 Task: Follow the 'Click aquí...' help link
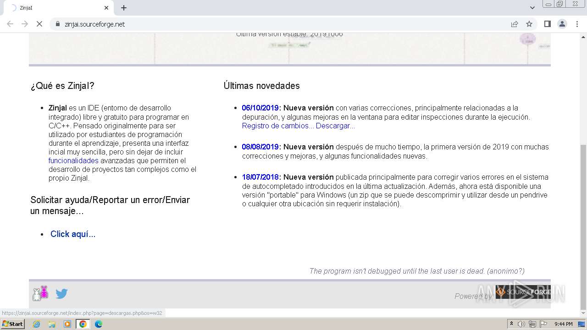73,234
